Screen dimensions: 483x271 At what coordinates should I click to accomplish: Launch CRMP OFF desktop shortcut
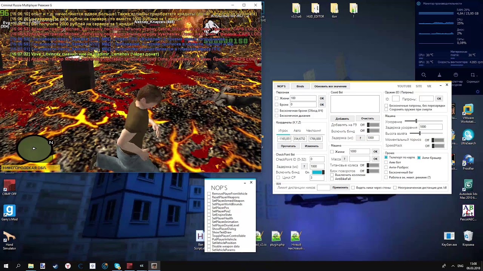pos(9,188)
